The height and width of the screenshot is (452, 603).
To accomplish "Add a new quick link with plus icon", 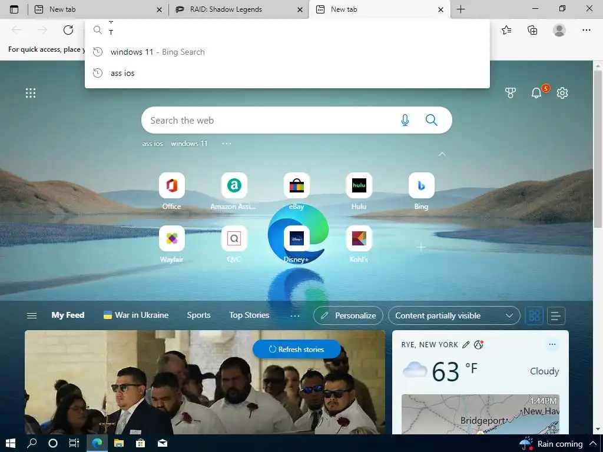I will coord(421,247).
